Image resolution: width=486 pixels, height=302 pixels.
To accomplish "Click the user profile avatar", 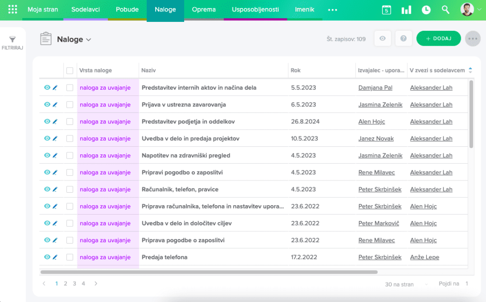I will [467, 9].
